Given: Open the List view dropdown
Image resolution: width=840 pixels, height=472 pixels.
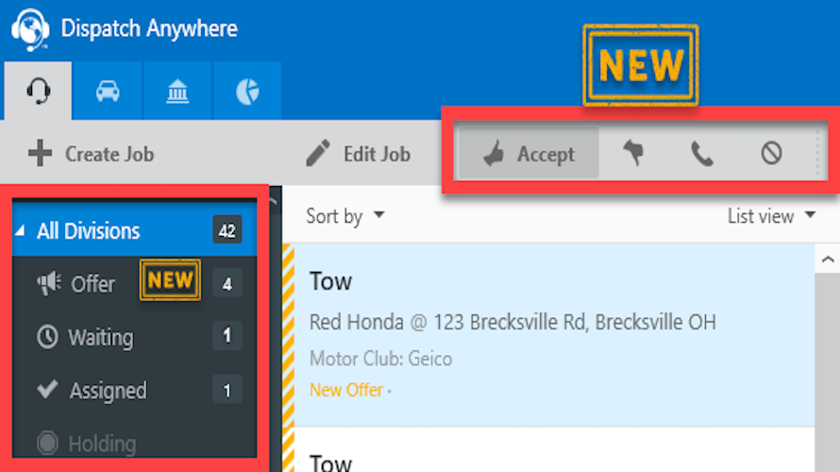Looking at the screenshot, I should click(770, 216).
